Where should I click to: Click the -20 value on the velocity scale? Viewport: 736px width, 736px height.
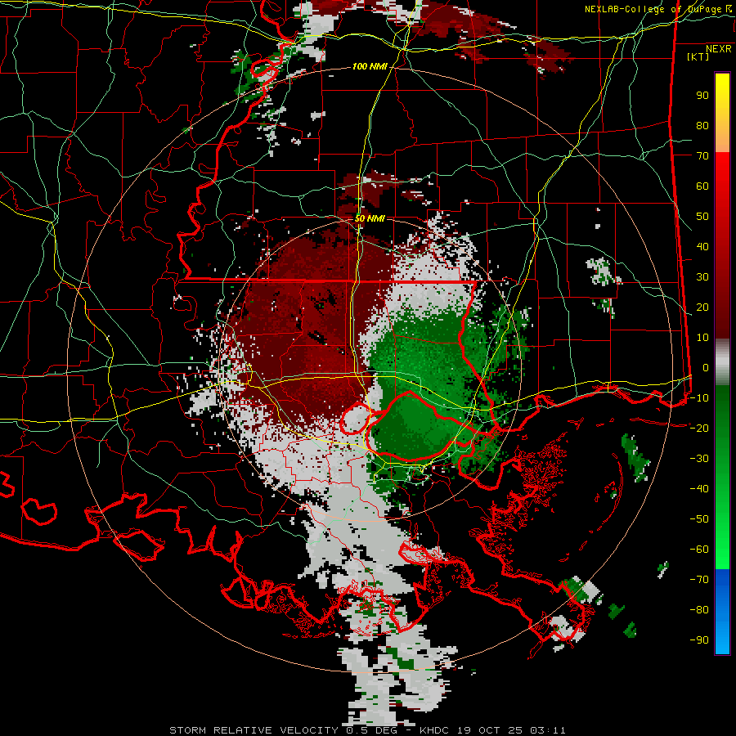(699, 429)
